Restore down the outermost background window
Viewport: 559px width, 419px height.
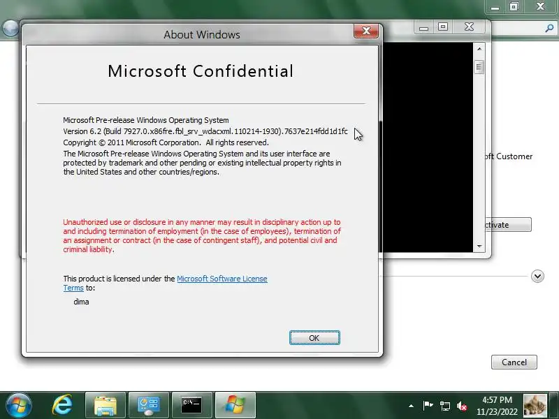(514, 6)
